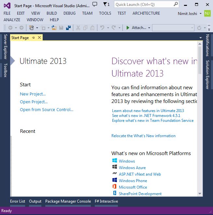Click the Windows logo icon

115,160
